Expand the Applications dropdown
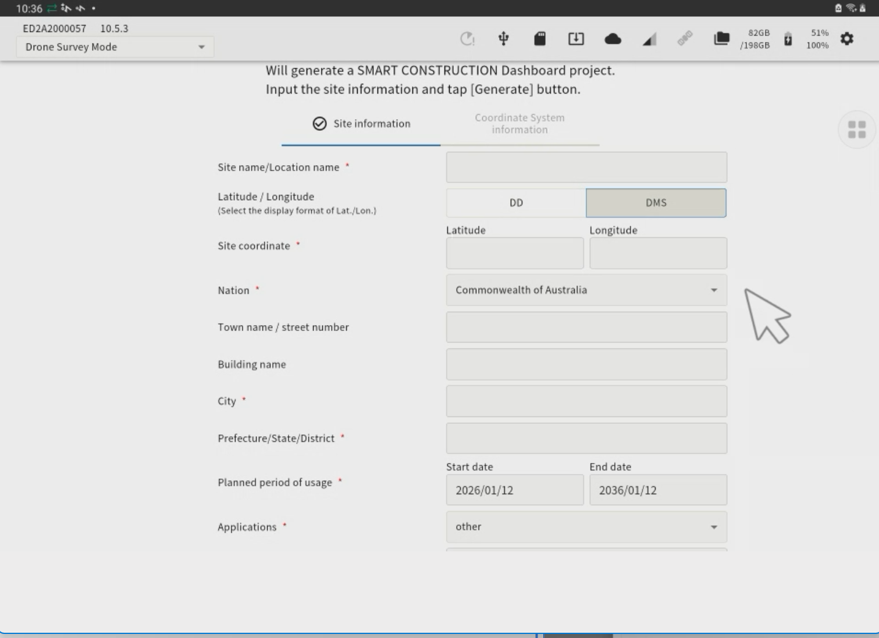879x638 pixels. point(586,527)
